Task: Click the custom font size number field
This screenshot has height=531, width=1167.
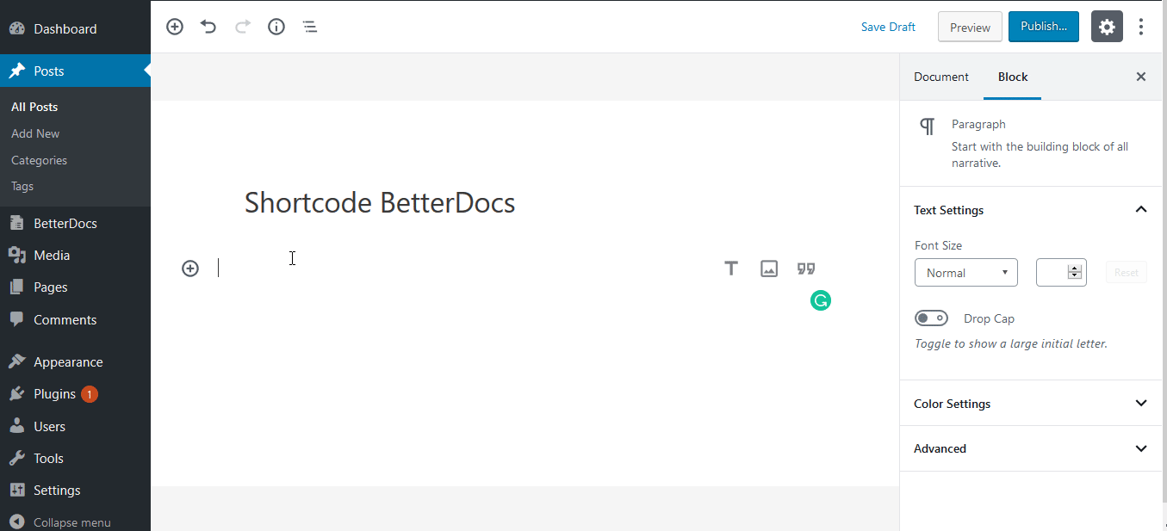Action: tap(1061, 273)
